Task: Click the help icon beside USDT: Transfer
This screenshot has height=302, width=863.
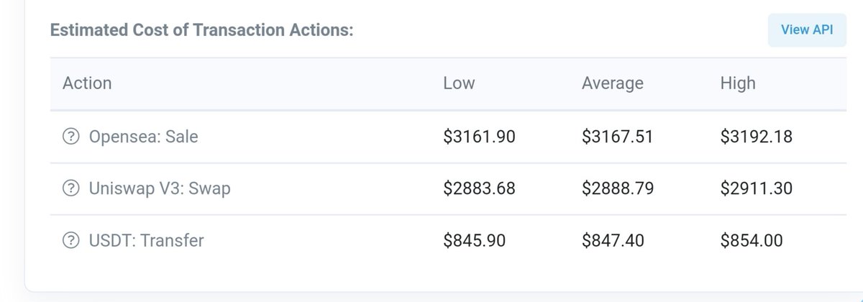Action: click(71, 241)
